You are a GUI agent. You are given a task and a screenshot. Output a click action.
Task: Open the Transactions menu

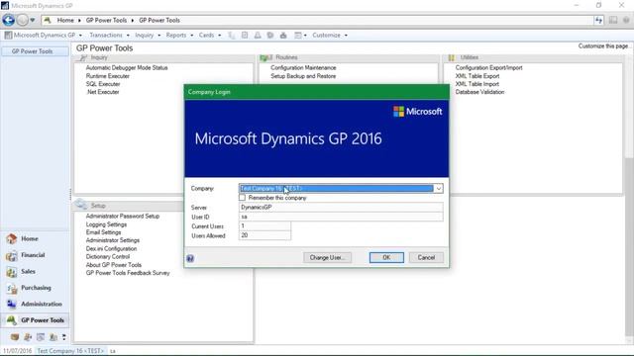pos(109,36)
